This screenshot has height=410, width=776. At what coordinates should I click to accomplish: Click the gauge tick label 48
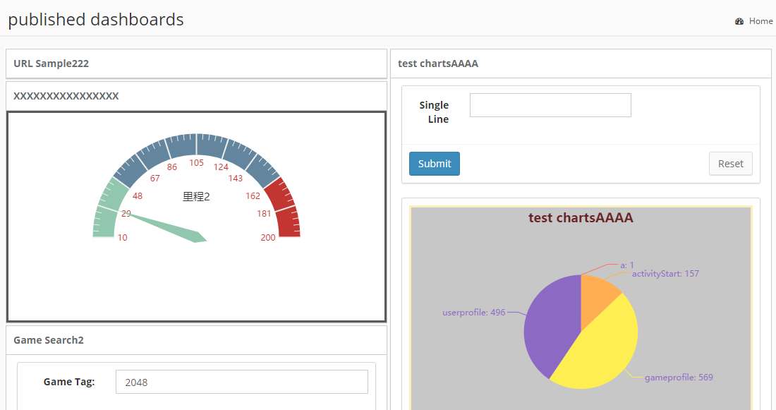tap(138, 196)
